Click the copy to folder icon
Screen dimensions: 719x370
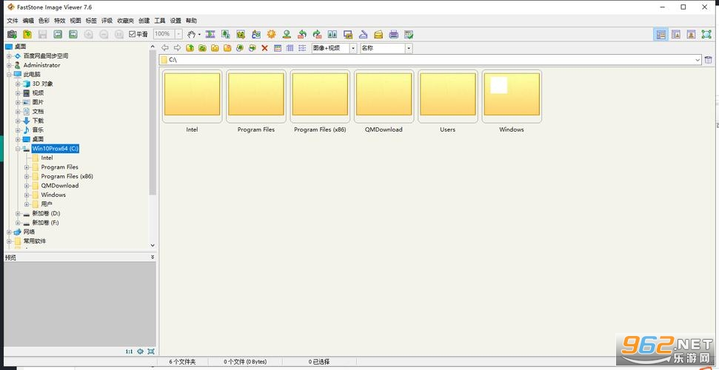coord(239,47)
